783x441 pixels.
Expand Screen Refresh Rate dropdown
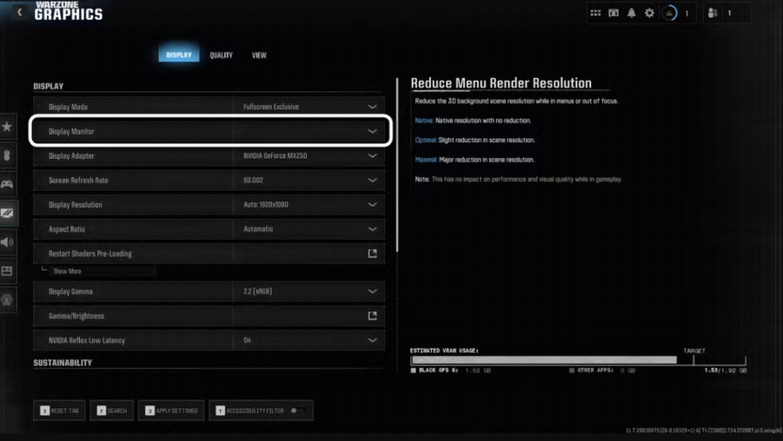372,181
